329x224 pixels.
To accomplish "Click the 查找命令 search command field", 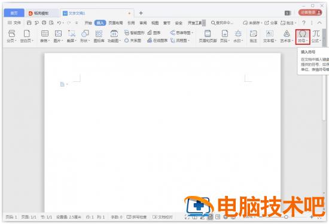I will 222,23.
